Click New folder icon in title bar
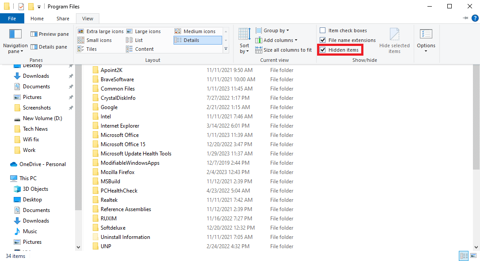The height and width of the screenshot is (261, 480). tap(31, 7)
